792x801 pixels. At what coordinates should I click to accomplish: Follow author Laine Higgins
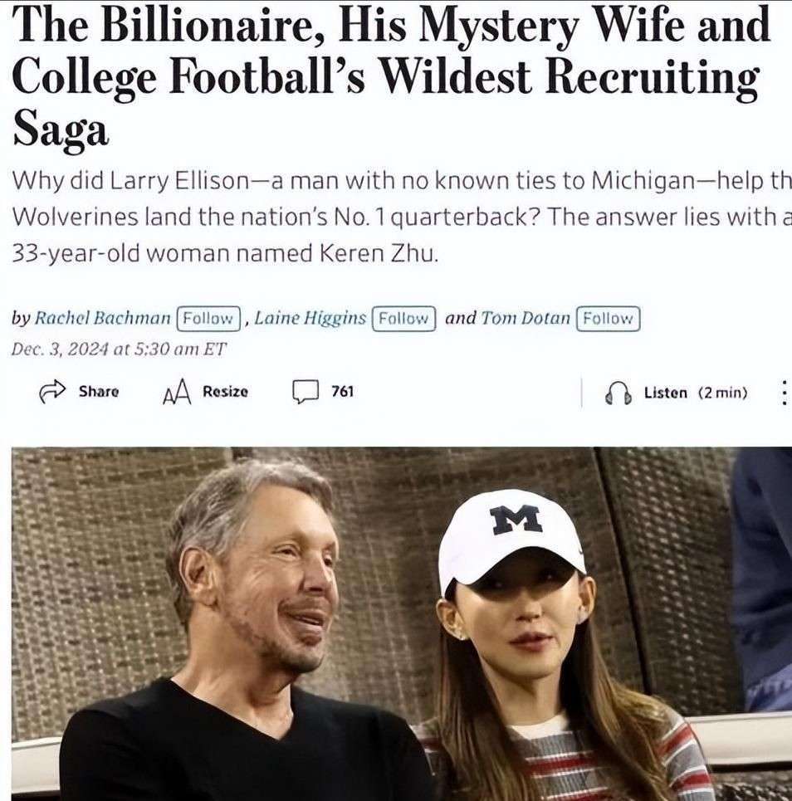pos(403,319)
